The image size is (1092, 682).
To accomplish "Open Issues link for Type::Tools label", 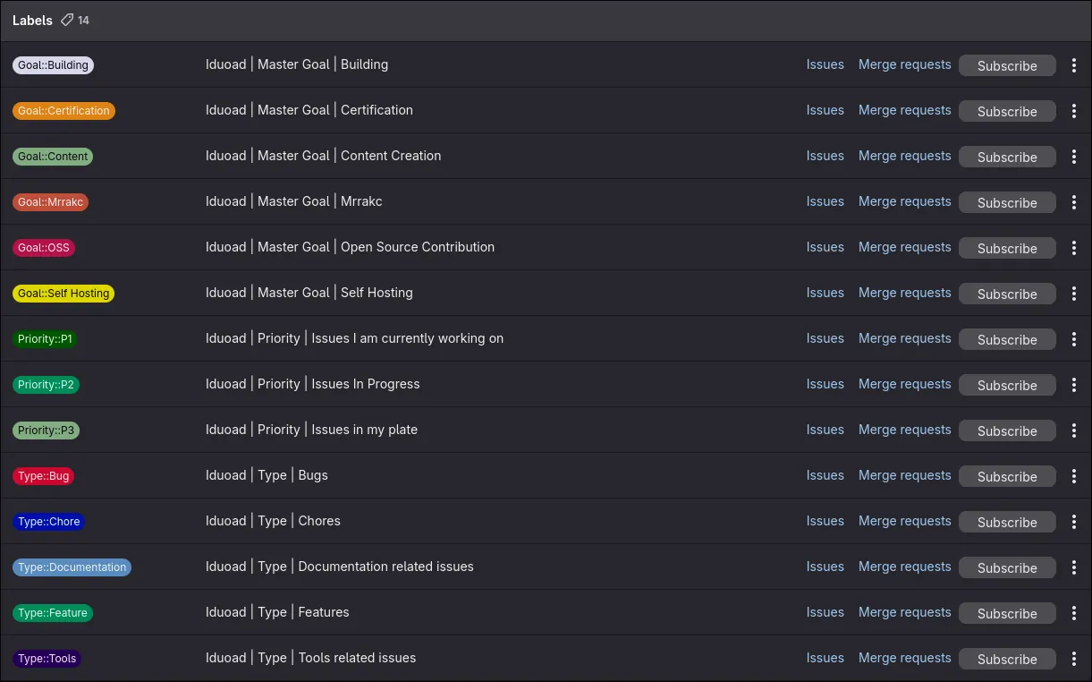I will (x=825, y=658).
